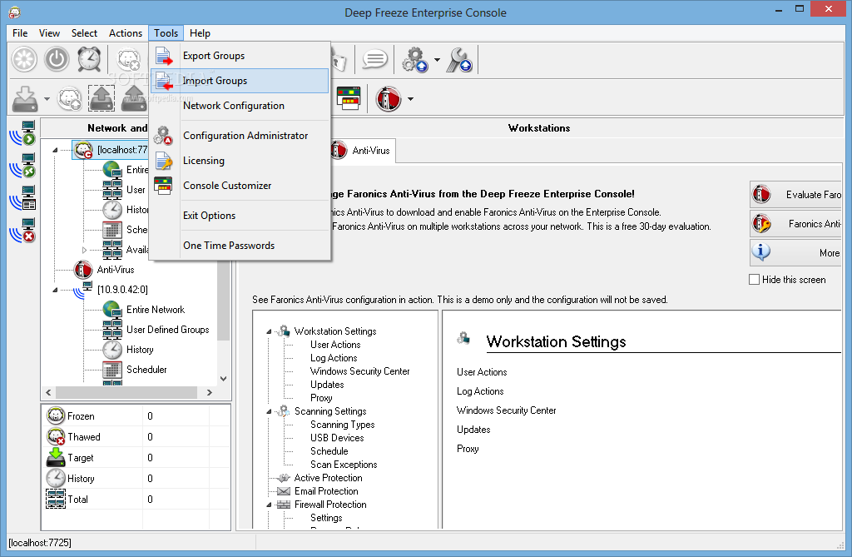Click Log Actions in the right pane

click(480, 391)
